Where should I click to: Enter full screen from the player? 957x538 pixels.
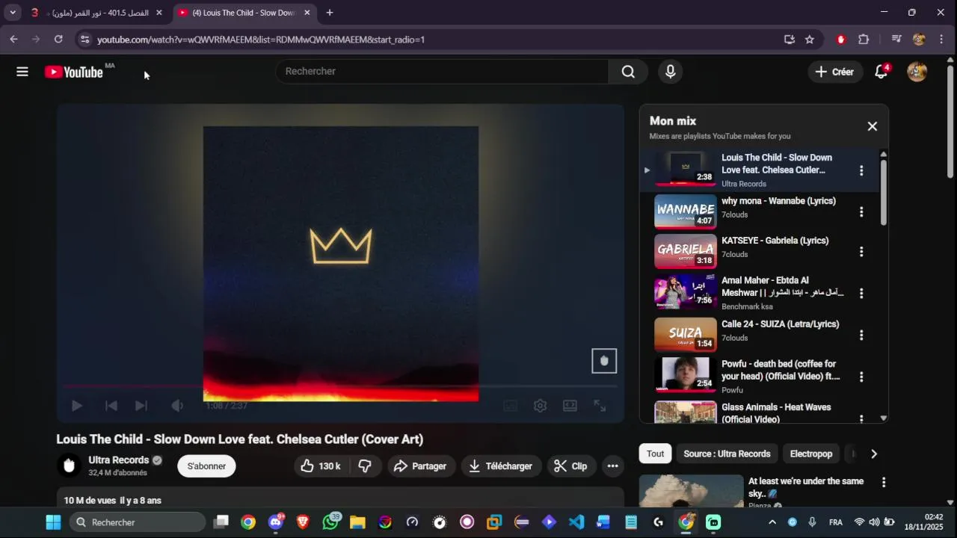(x=600, y=406)
